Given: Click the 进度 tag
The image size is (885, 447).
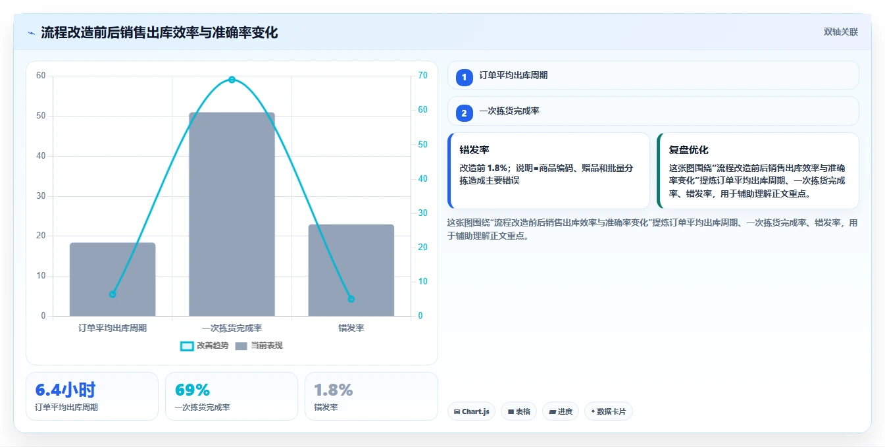Looking at the screenshot, I should coord(561,411).
